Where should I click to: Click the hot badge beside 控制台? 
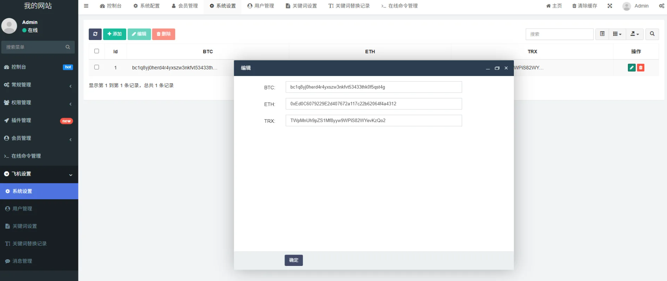[68, 67]
